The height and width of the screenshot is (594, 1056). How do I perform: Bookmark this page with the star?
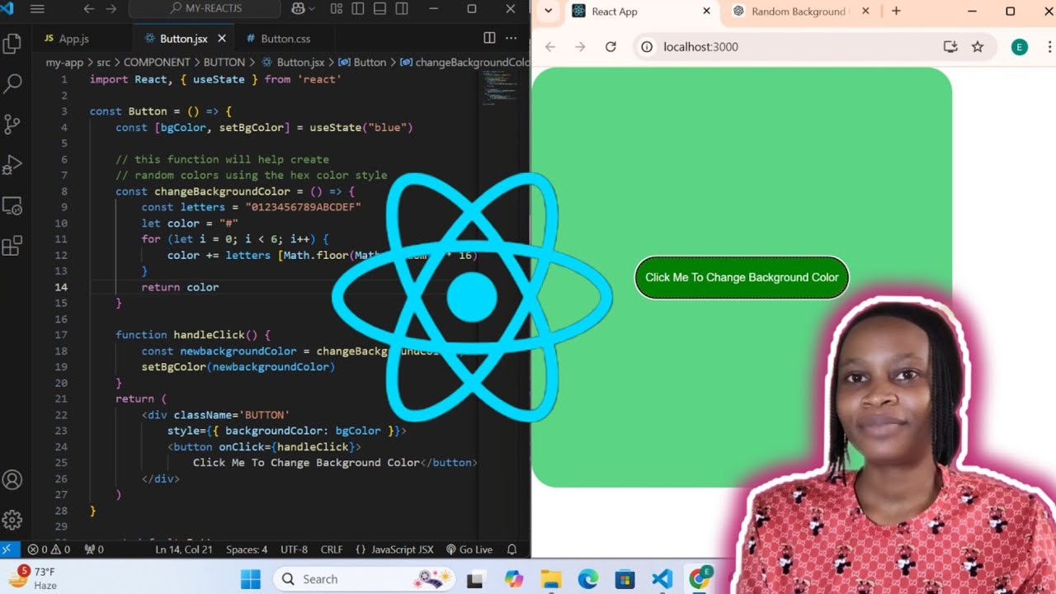(978, 47)
